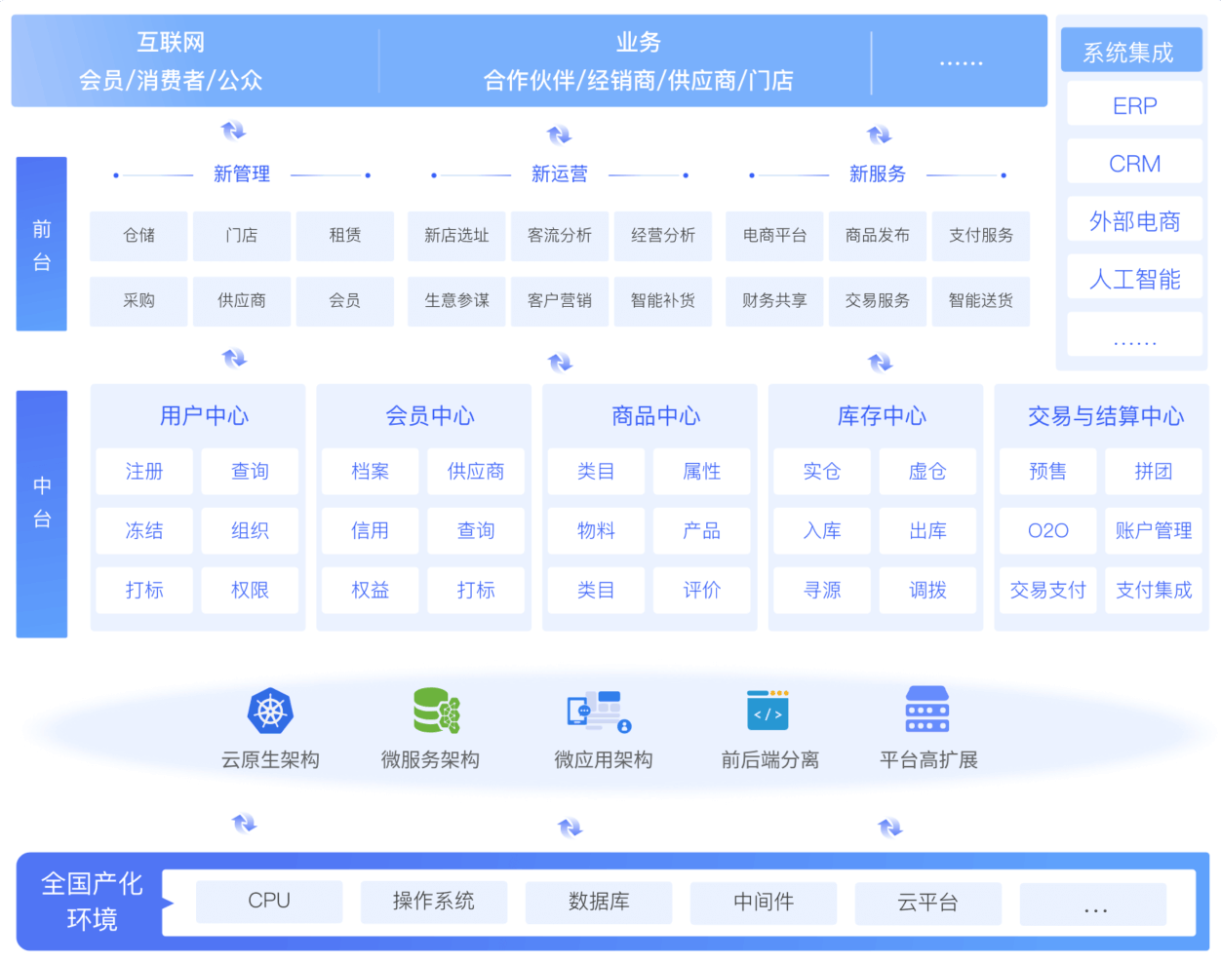The width and height of the screenshot is (1221, 963).
Task: Click the 用户中心 heading
Action: tap(204, 416)
